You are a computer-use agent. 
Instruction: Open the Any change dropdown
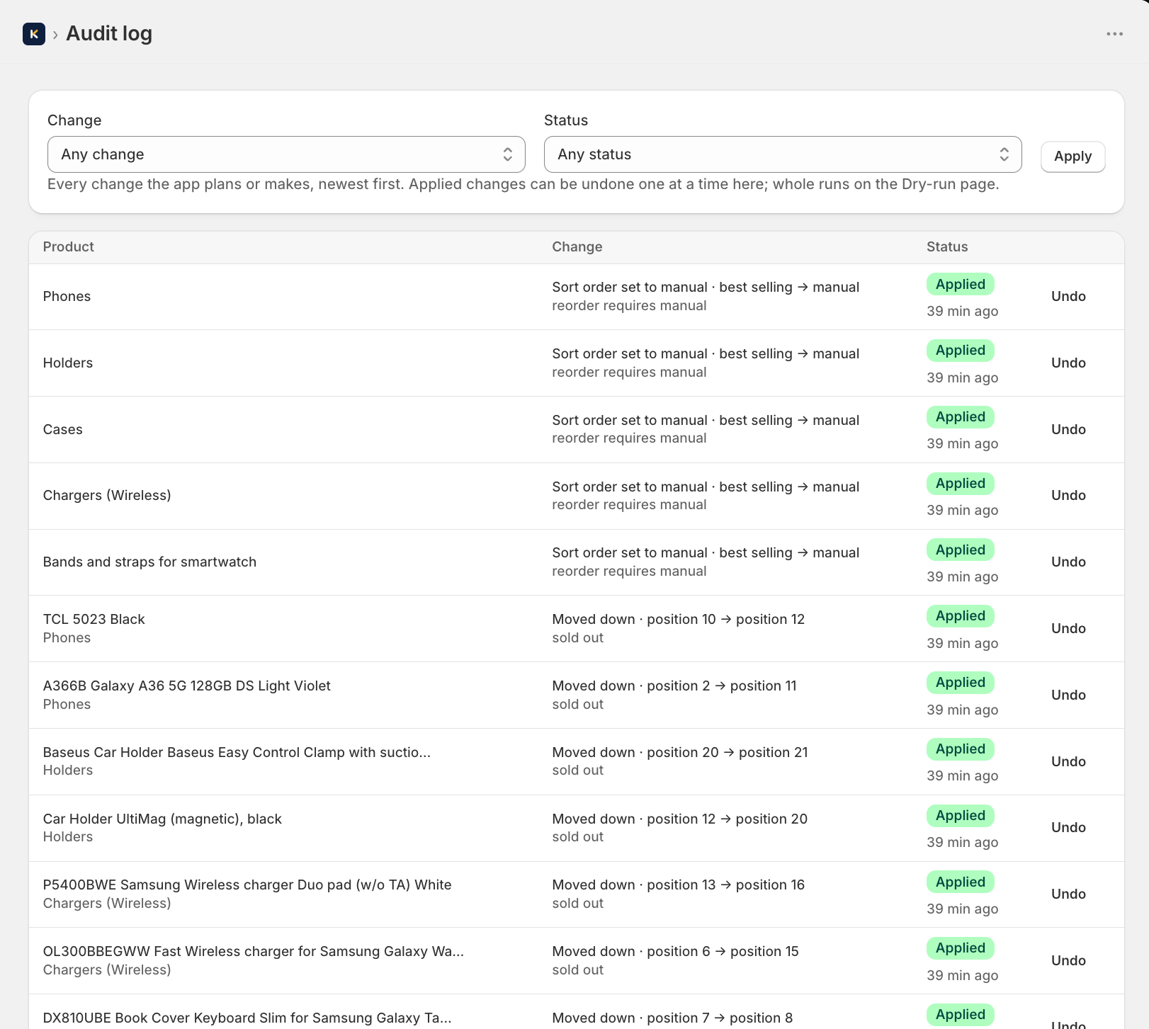point(286,154)
